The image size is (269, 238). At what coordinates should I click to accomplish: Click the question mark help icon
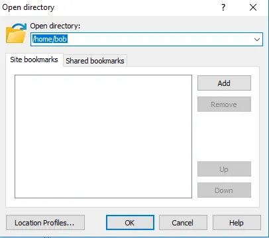tap(223, 7)
